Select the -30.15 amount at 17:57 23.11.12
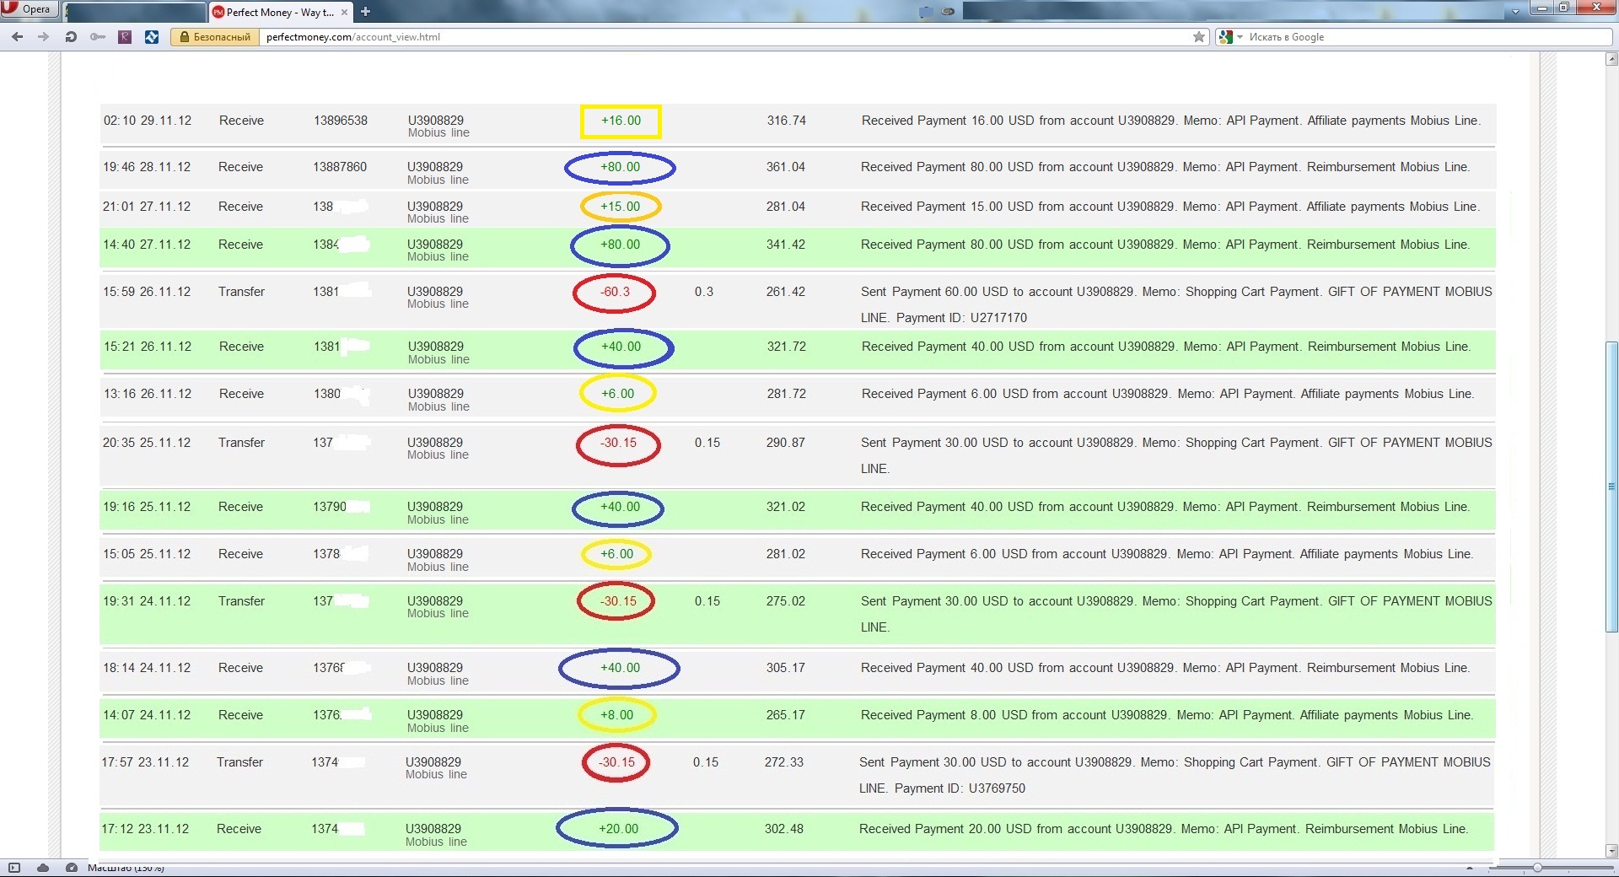This screenshot has width=1619, height=877. point(616,762)
